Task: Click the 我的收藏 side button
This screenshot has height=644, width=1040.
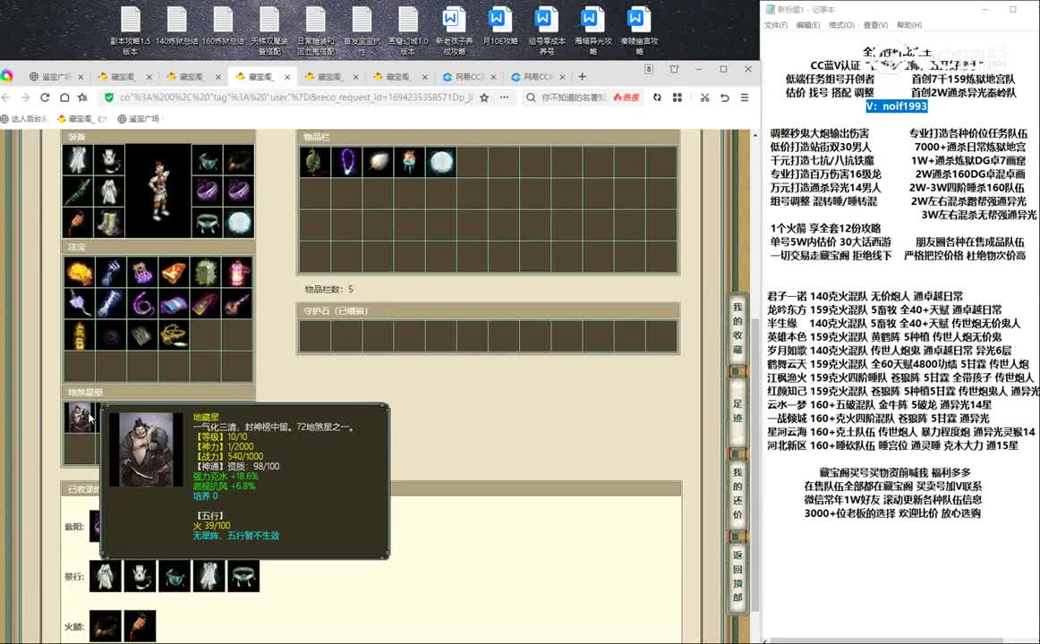Action: coord(737,328)
